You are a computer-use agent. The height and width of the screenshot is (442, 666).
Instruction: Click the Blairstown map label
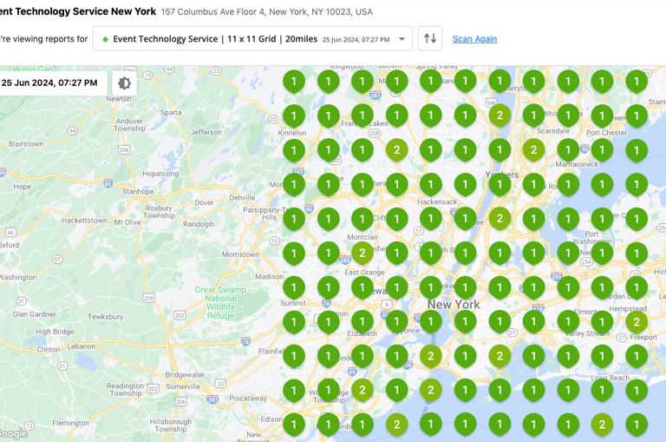pos(26,144)
